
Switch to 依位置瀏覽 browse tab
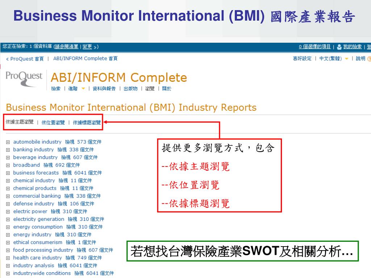point(53,122)
